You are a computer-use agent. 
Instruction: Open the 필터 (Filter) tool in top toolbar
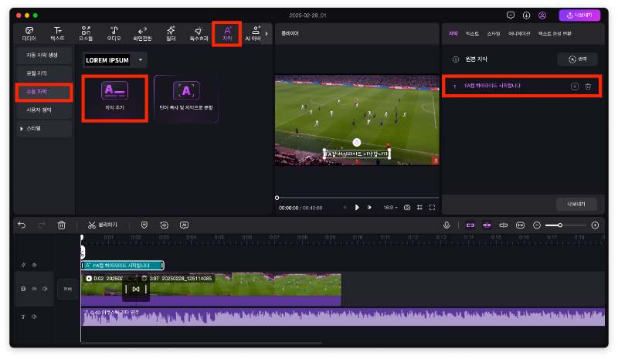click(170, 33)
